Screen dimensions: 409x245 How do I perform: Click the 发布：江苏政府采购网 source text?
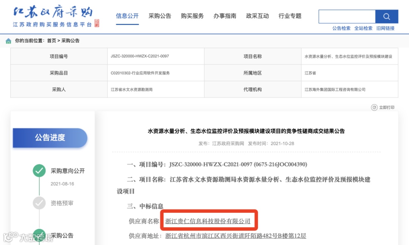(221, 144)
